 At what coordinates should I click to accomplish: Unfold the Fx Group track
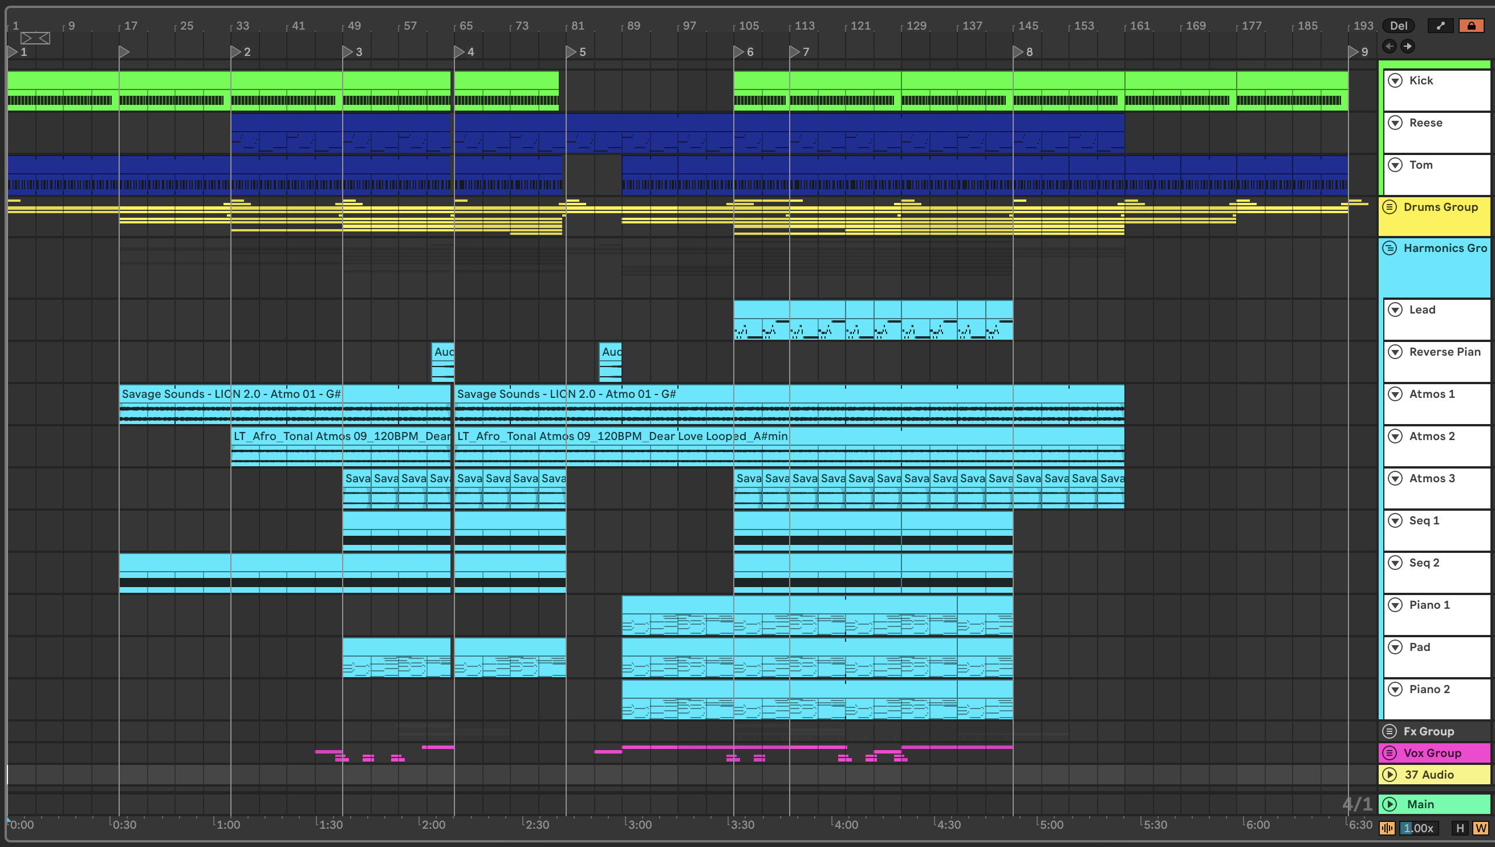(x=1390, y=731)
